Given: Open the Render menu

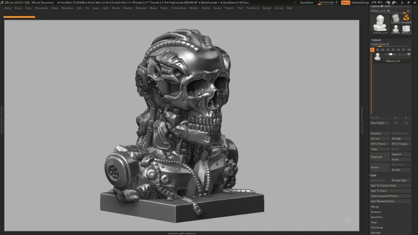Looking at the screenshot, I should 194,8.
